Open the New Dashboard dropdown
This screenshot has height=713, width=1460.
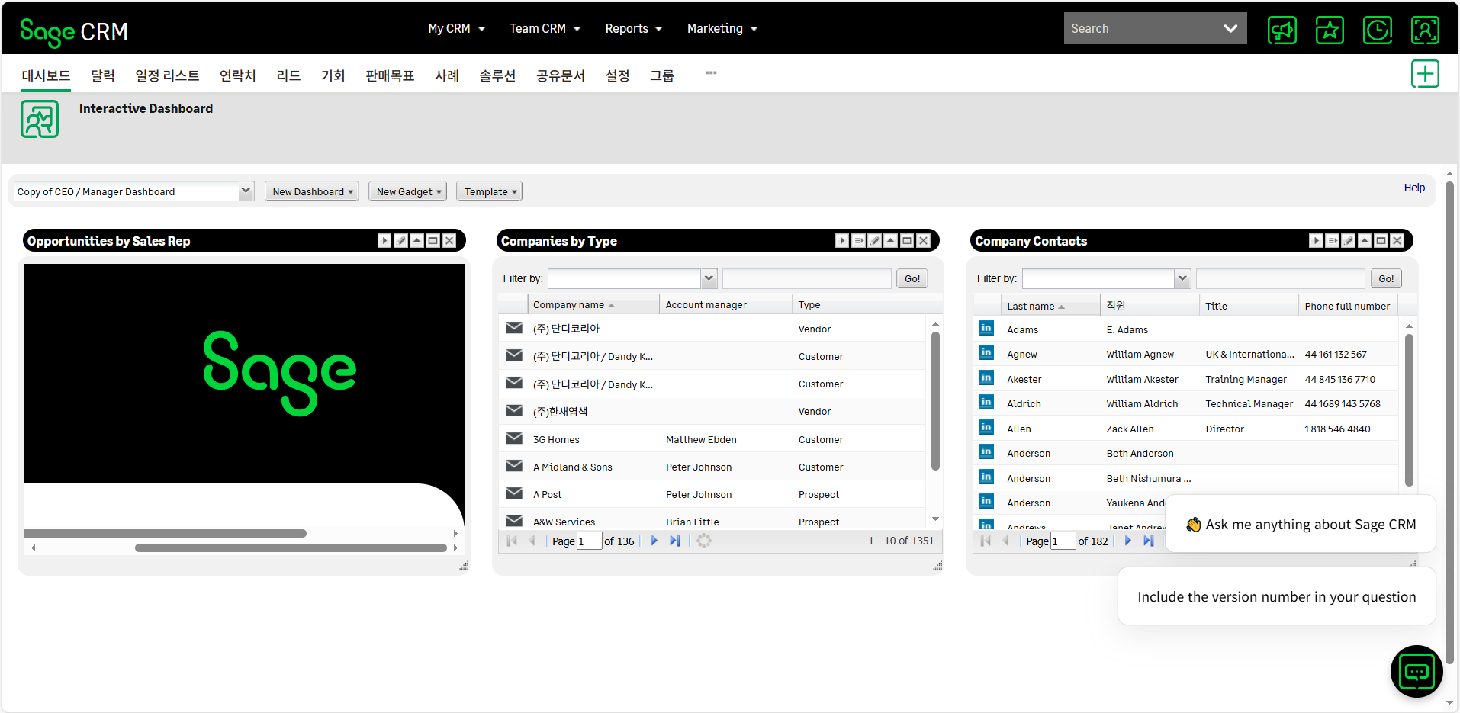pos(312,191)
